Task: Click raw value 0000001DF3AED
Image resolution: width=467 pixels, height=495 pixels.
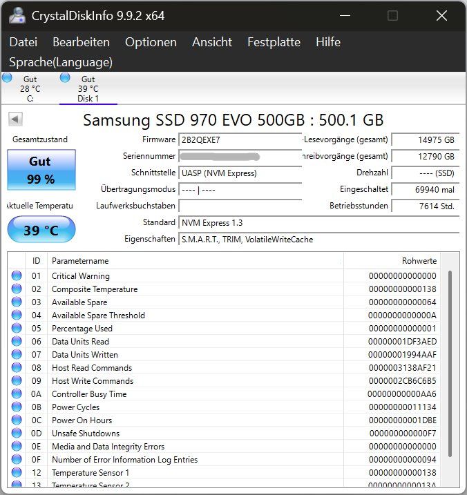Action: 402,341
